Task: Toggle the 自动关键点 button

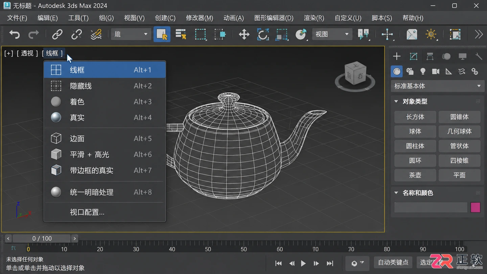Action: click(x=393, y=262)
